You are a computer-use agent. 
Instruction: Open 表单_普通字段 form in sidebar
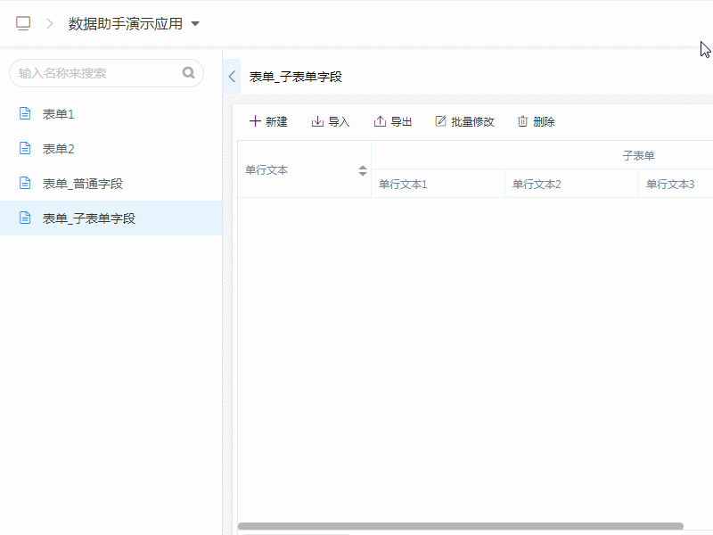tap(82, 184)
